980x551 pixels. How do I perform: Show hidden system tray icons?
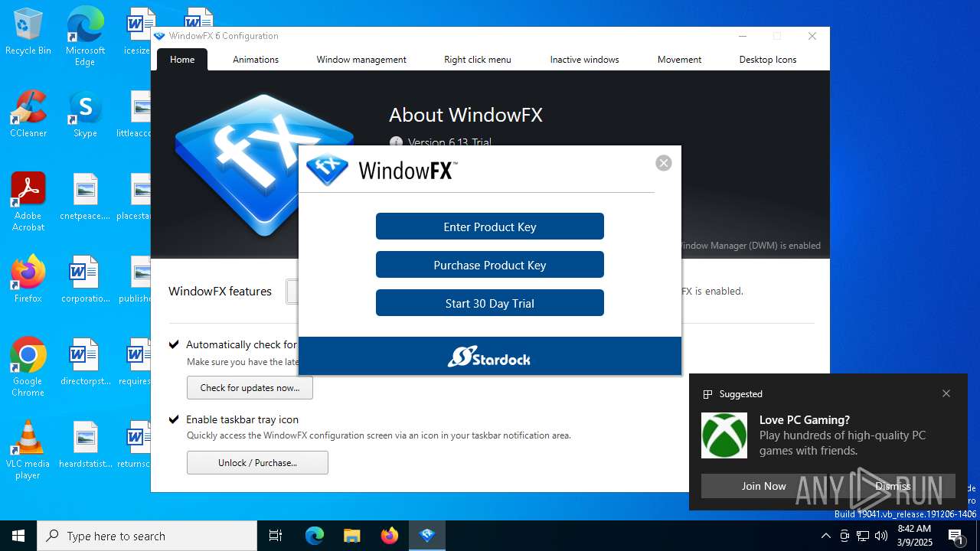pos(825,536)
